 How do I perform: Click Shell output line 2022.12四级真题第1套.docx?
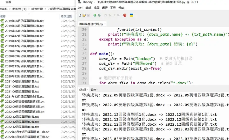[149, 114]
